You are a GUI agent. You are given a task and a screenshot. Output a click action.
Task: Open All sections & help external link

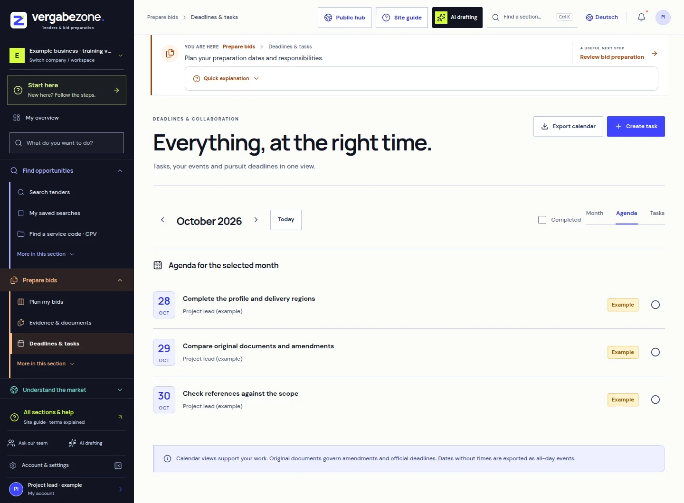67,417
